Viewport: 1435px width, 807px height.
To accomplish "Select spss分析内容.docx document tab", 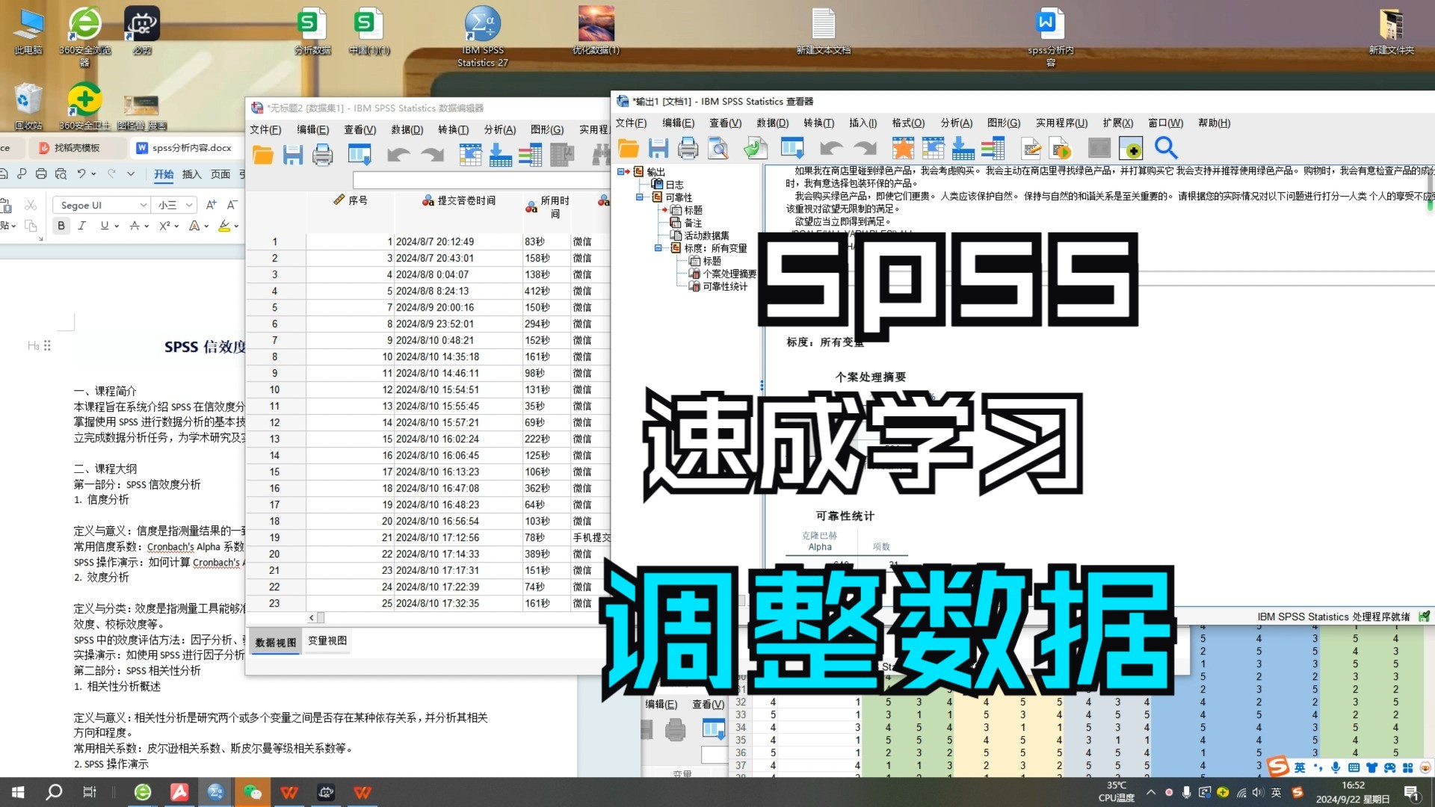I will pyautogui.click(x=184, y=148).
